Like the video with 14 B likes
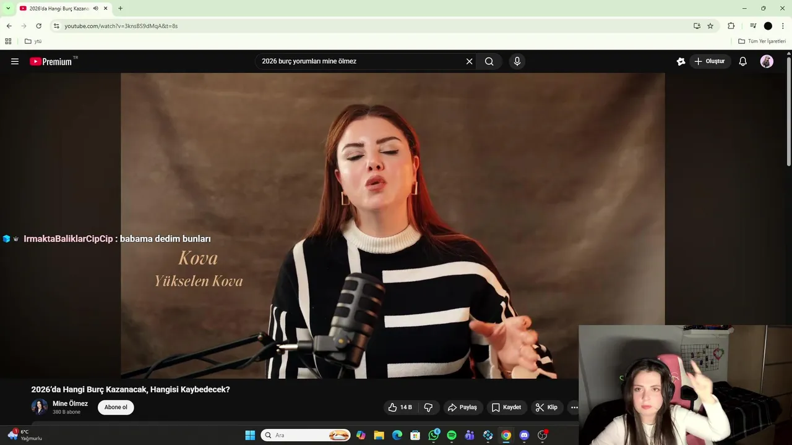Image resolution: width=792 pixels, height=445 pixels. [400, 407]
